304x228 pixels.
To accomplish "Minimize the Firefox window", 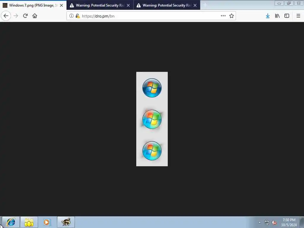I will (x=279, y=3).
